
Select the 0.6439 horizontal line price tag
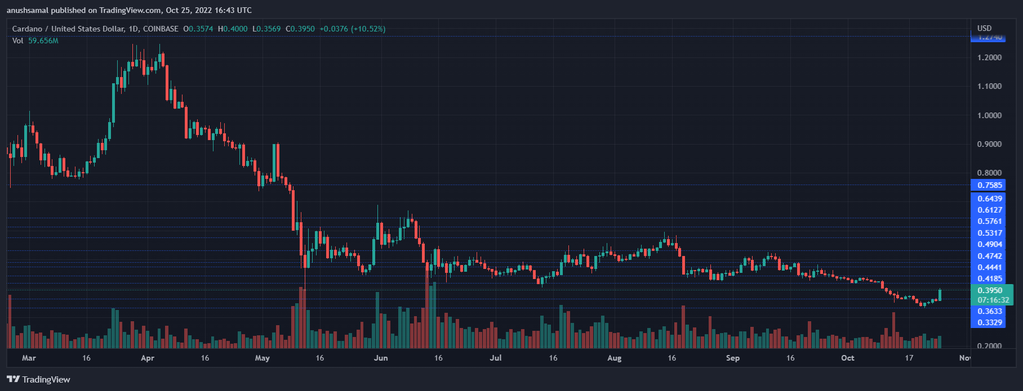989,199
